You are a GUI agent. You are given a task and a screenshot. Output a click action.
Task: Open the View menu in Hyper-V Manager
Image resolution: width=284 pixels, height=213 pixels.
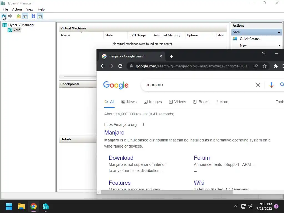tap(30, 9)
